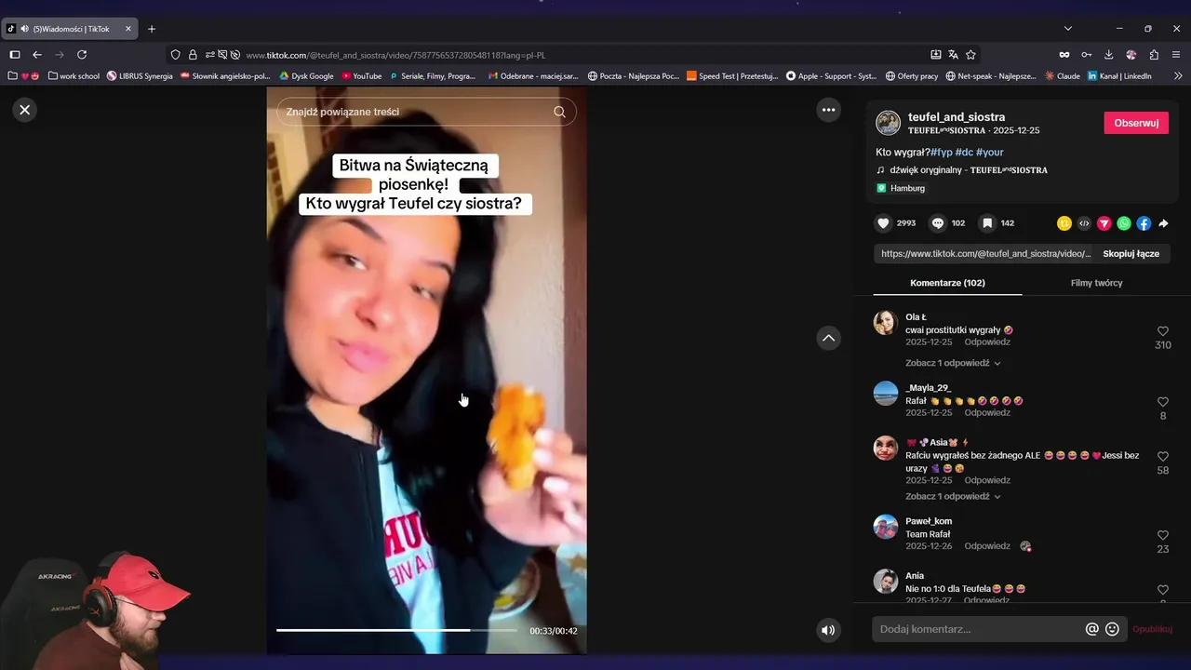Image resolution: width=1191 pixels, height=670 pixels.
Task: Open the extensions puzzle icon
Action: pyautogui.click(x=1154, y=55)
